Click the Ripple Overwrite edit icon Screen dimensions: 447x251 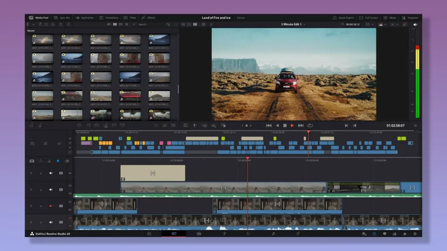point(96,125)
